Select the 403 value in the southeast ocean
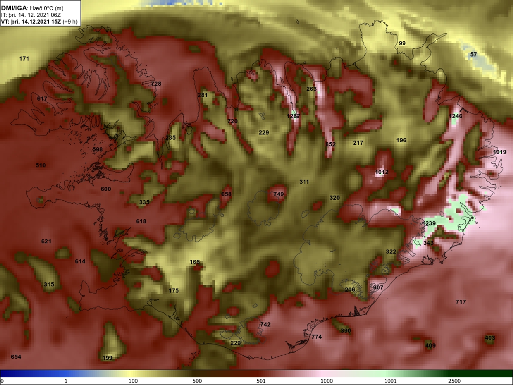Screen dimensions: 513x385 coord(490,338)
